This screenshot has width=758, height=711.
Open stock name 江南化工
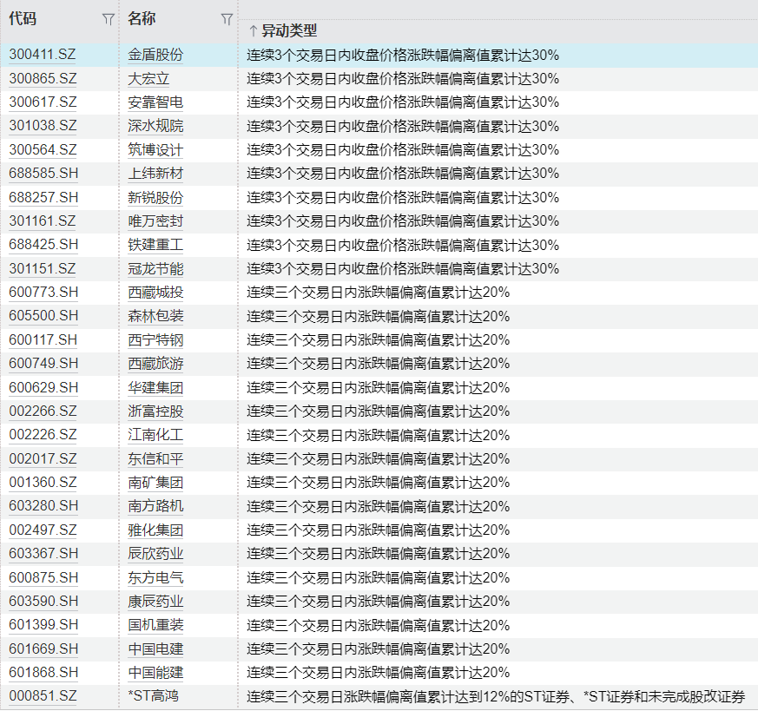click(x=155, y=435)
